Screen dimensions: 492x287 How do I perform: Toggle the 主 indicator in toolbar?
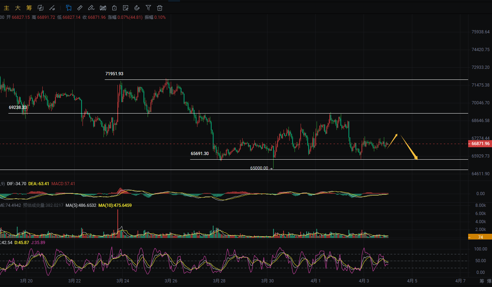coord(6,7)
